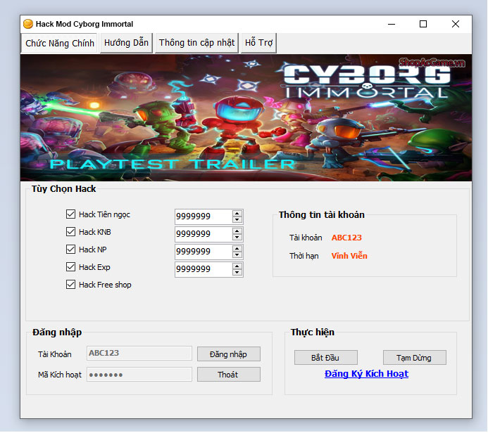Toggle the Hack Exp checkbox
The height and width of the screenshot is (433, 488).
click(x=70, y=267)
